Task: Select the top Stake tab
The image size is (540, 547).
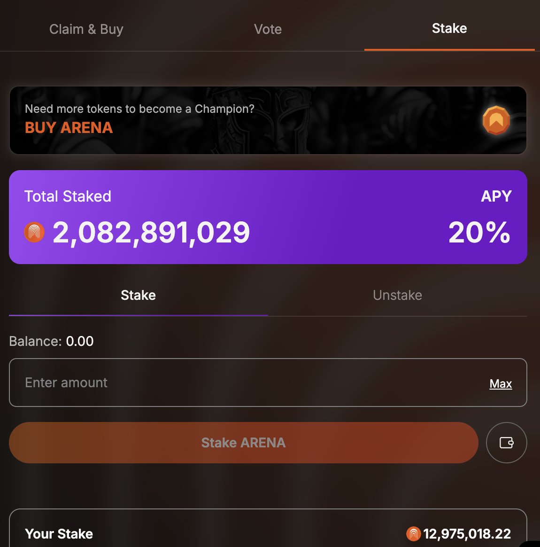Action: pyautogui.click(x=449, y=28)
